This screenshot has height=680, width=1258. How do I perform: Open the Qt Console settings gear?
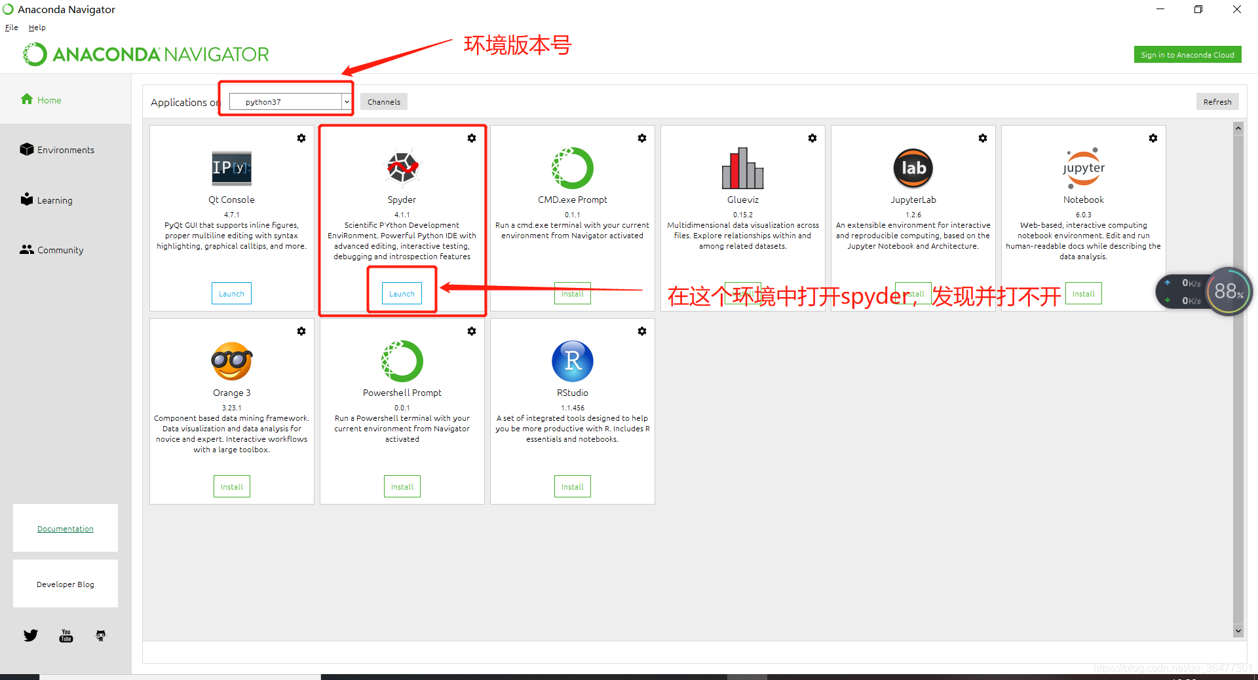click(x=301, y=138)
